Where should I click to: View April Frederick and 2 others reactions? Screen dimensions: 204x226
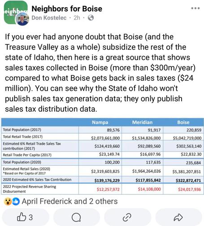(69, 201)
